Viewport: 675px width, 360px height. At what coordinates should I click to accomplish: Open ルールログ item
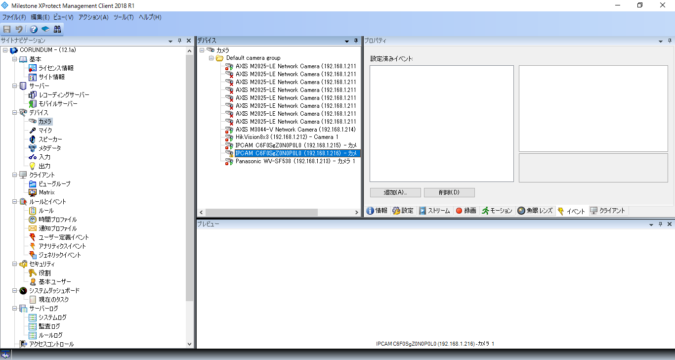pos(50,335)
